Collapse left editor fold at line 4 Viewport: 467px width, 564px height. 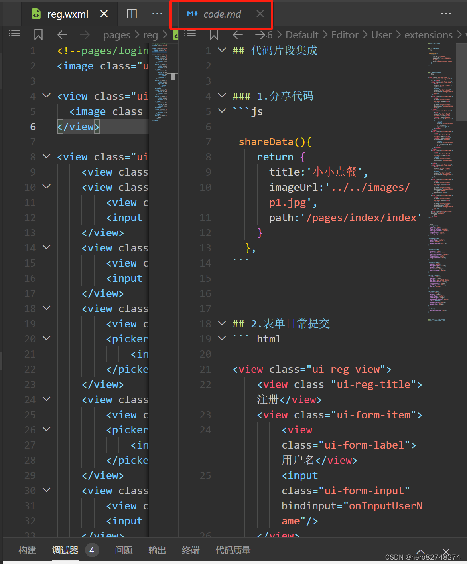tap(46, 96)
